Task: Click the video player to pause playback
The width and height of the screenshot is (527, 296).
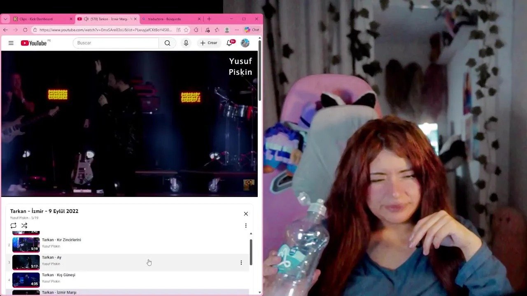Action: pyautogui.click(x=129, y=123)
